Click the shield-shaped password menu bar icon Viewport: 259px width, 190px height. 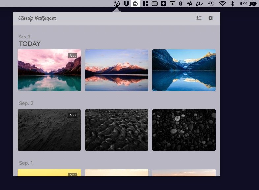pyautogui.click(x=163, y=4)
